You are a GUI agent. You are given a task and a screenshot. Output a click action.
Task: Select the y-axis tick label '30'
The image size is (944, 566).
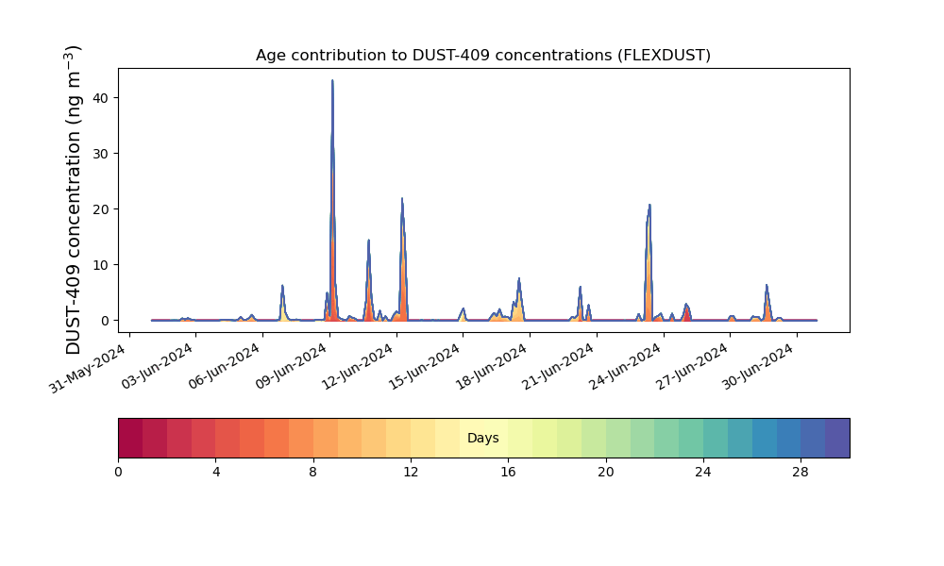pos(101,154)
